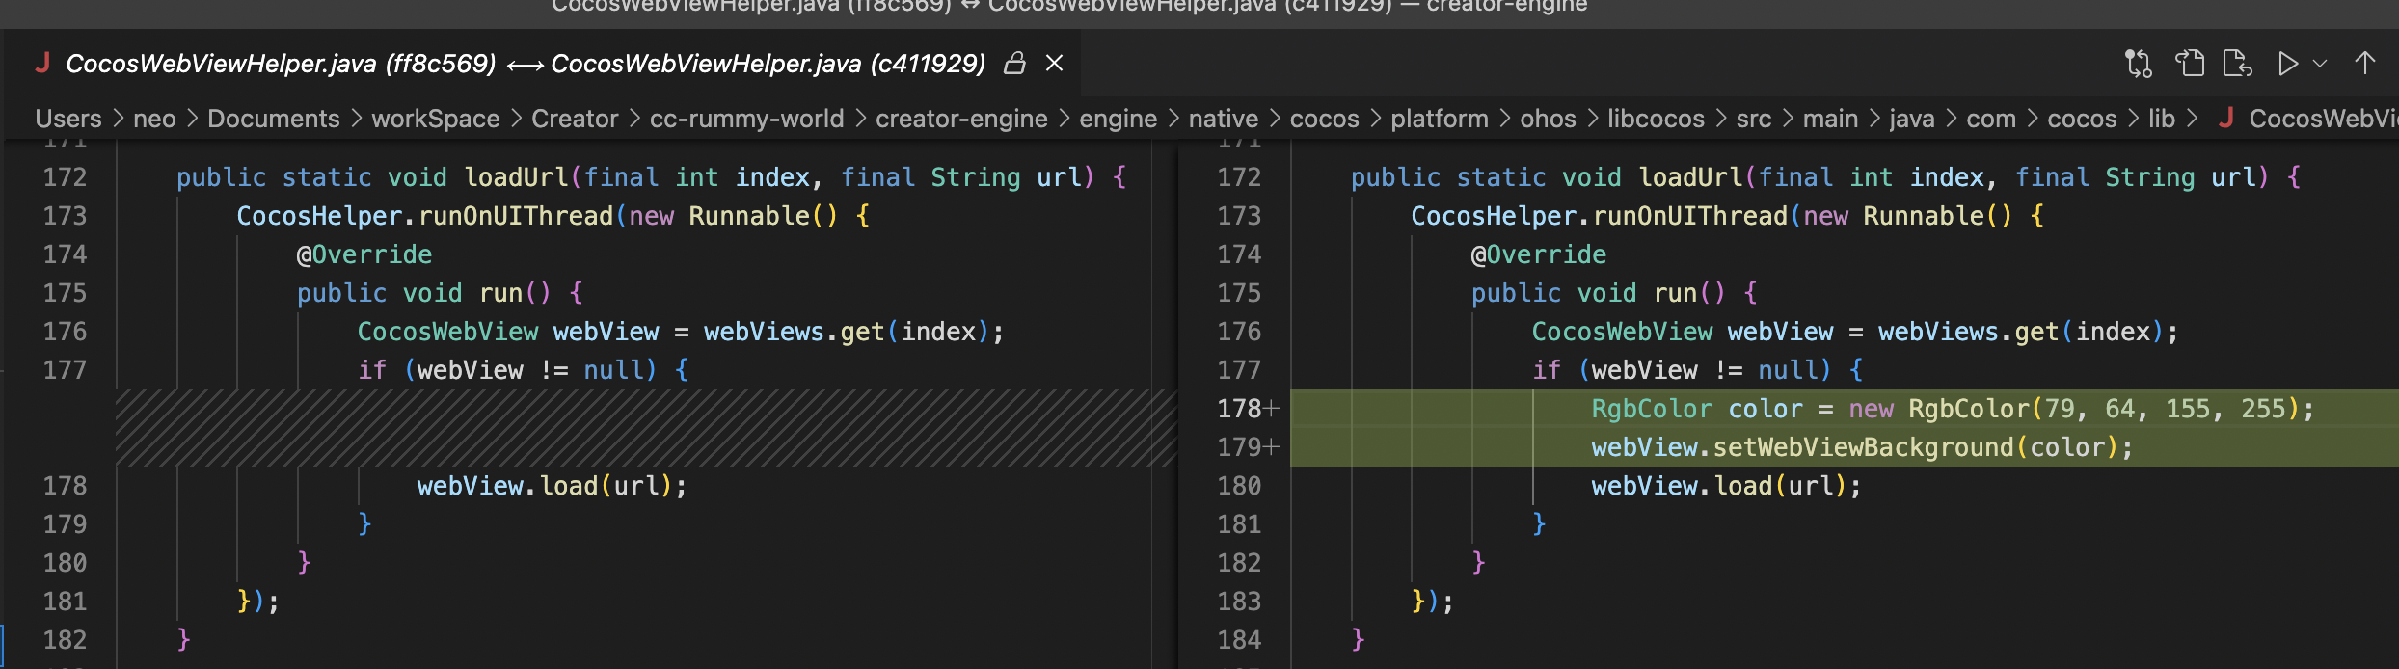The image size is (2399, 669).
Task: Expand the creator-engine breadcrumb folder
Action: 961,119
